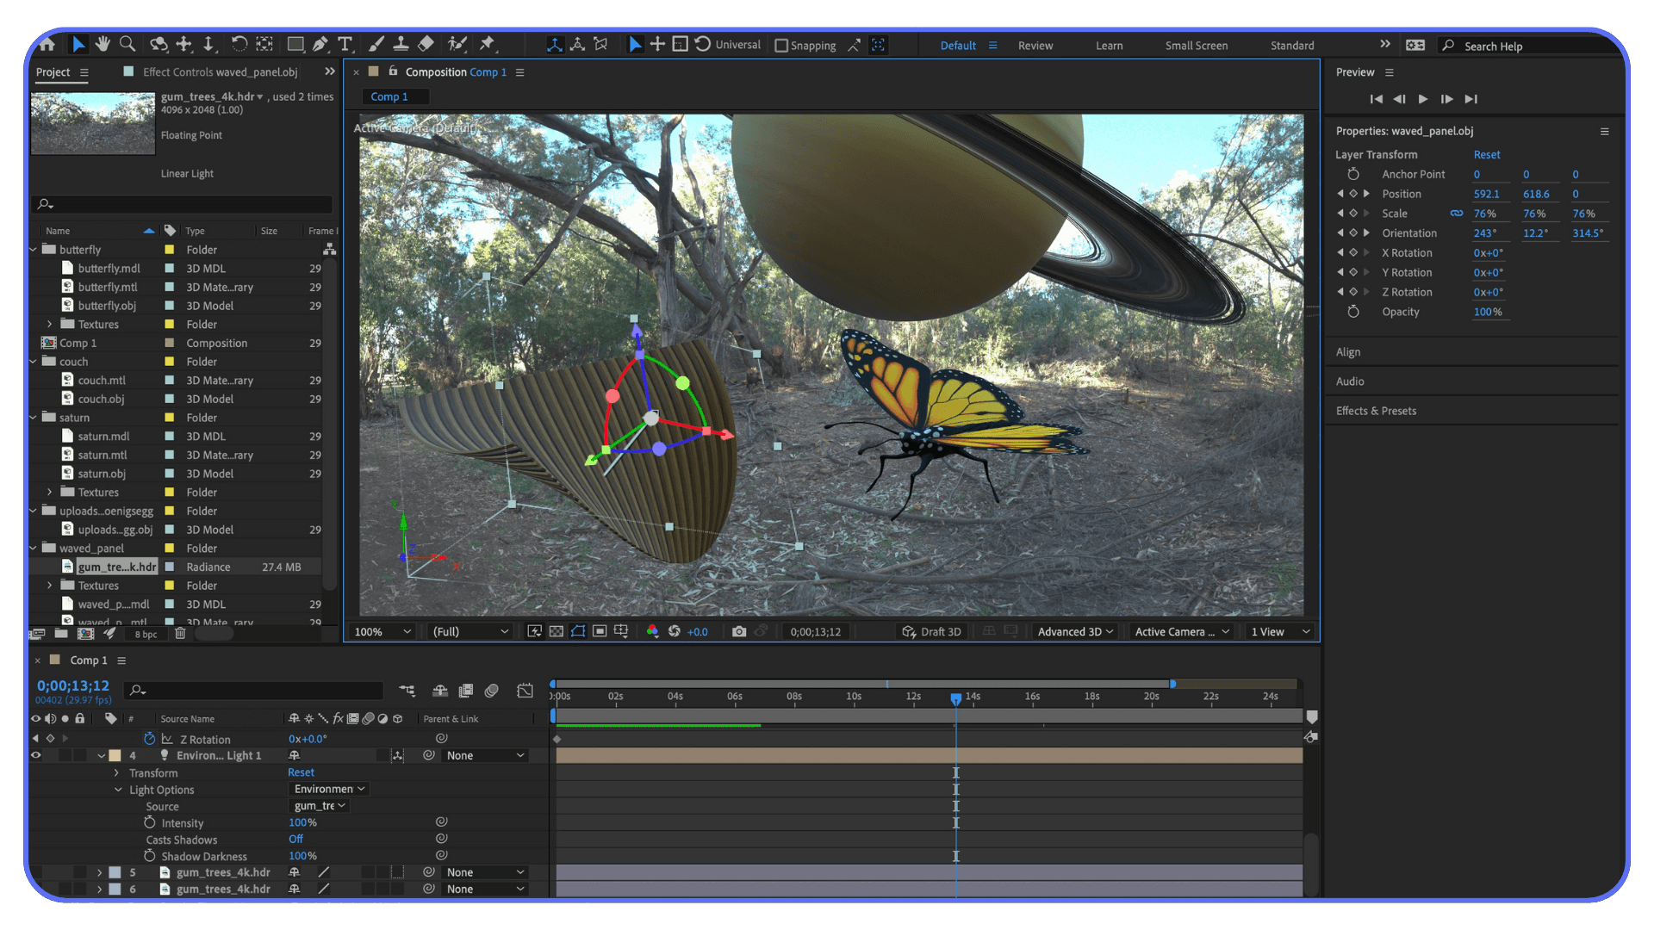Open the Small Screen workspace

pos(1196,45)
